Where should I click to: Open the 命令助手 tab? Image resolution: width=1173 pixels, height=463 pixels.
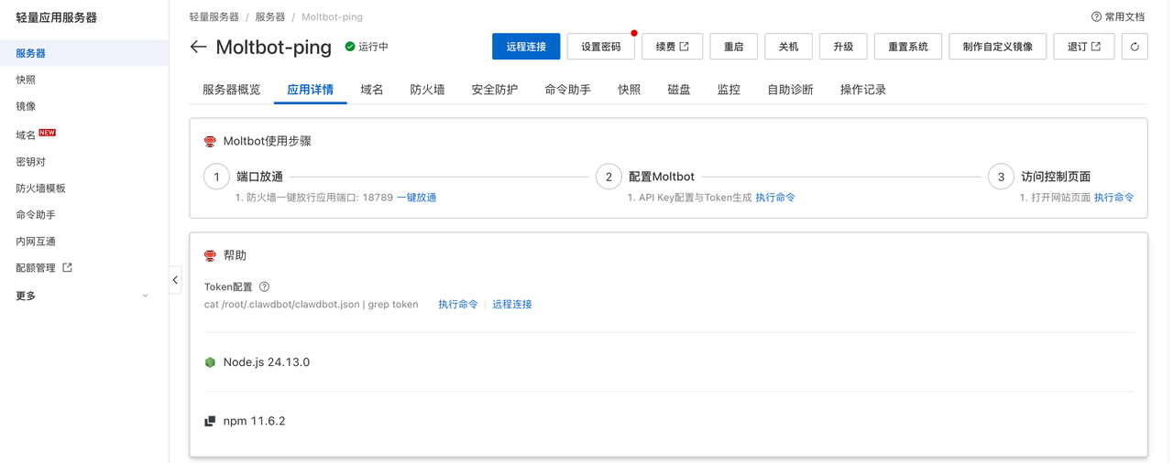pyautogui.click(x=567, y=90)
